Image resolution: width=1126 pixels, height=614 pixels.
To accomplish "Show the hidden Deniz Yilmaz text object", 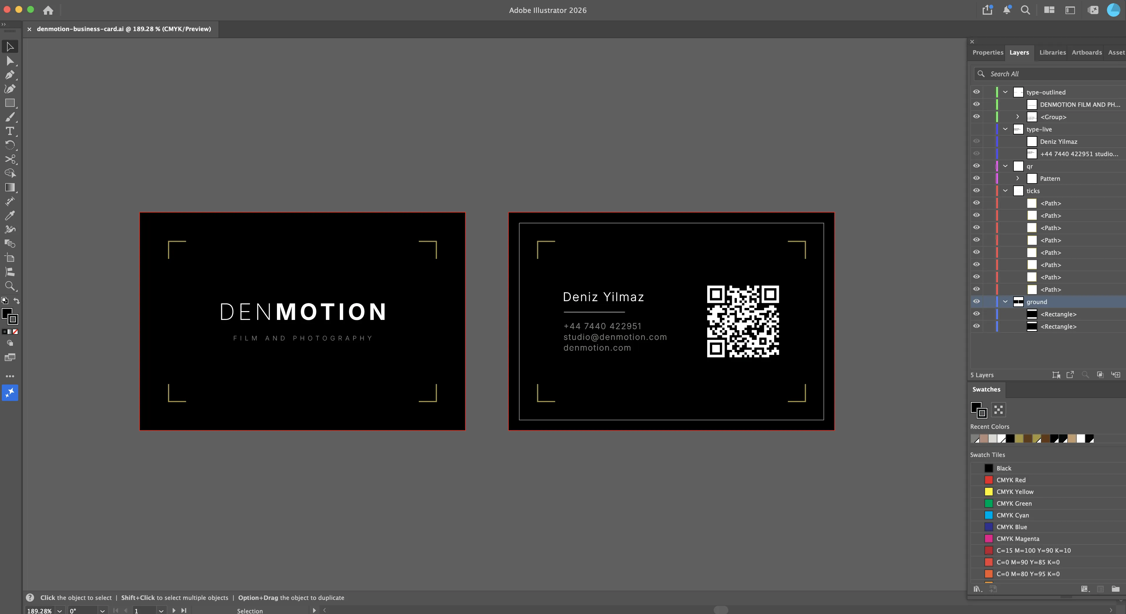I will pos(977,141).
